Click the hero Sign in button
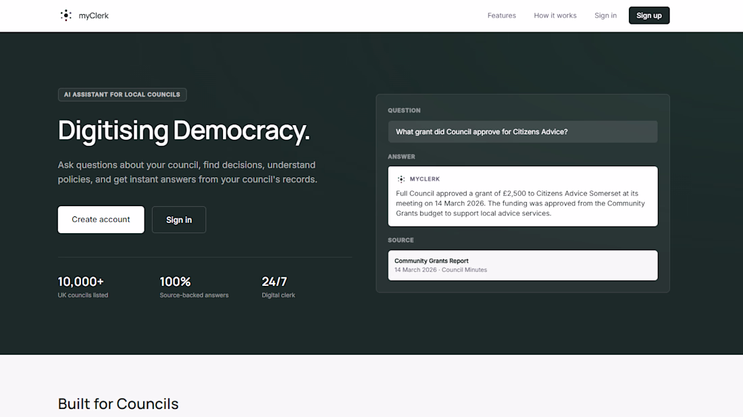Viewport: 743px width, 417px height. (178, 220)
